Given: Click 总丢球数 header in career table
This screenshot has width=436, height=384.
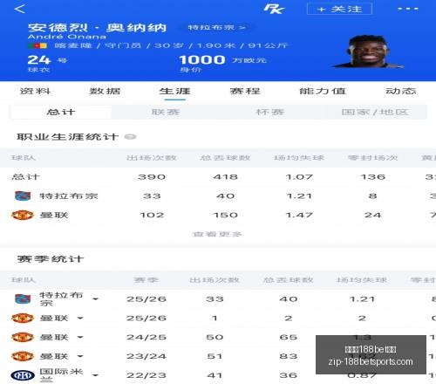Looking at the screenshot, I should [225, 158].
